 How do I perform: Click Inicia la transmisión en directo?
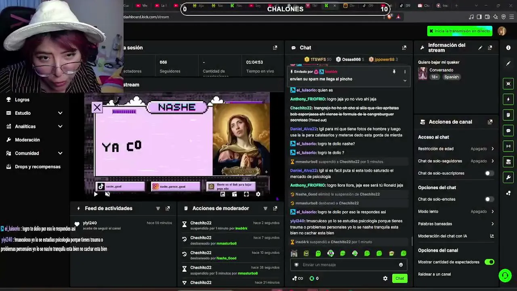pos(460,31)
